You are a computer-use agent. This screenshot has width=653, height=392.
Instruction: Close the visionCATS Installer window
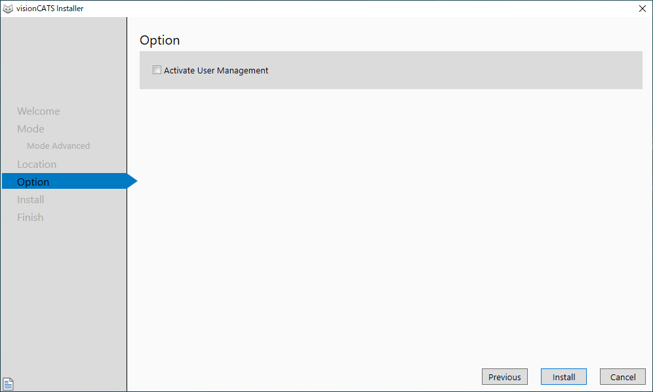click(x=641, y=9)
